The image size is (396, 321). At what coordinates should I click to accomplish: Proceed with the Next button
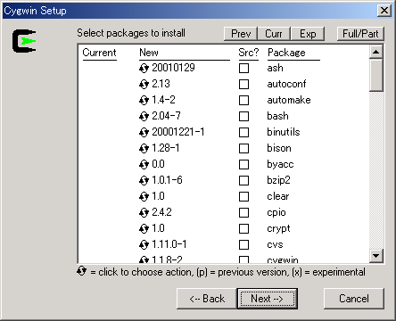click(x=268, y=299)
